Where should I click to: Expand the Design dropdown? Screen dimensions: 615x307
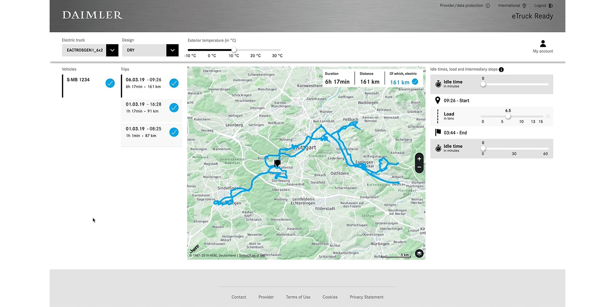pyautogui.click(x=172, y=50)
